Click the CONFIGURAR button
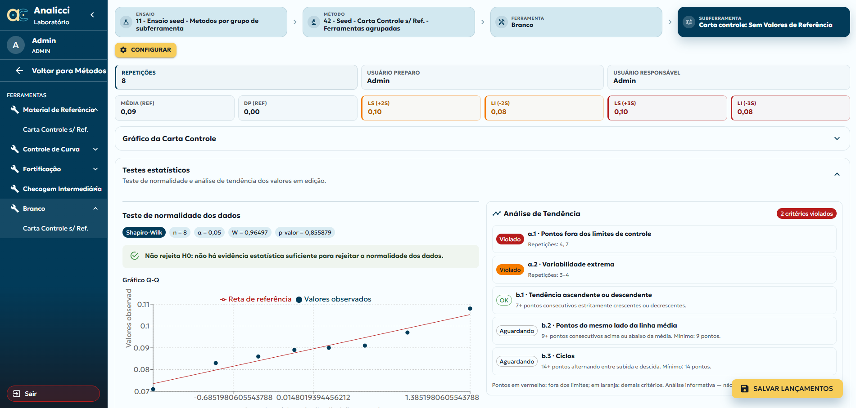 (145, 50)
